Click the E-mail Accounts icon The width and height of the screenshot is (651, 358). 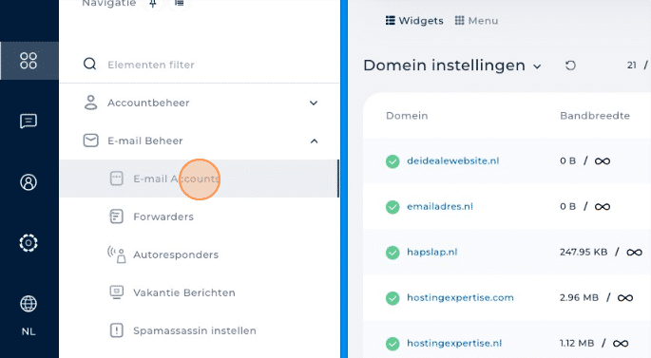click(x=116, y=179)
